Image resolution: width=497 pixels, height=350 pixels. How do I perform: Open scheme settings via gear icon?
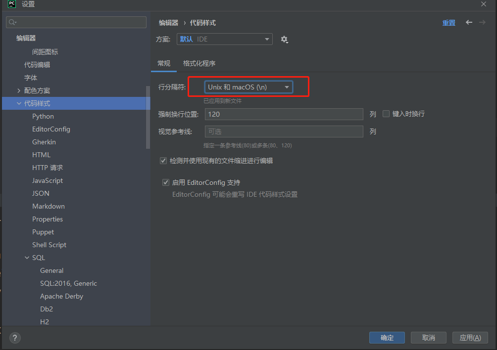tap(285, 39)
